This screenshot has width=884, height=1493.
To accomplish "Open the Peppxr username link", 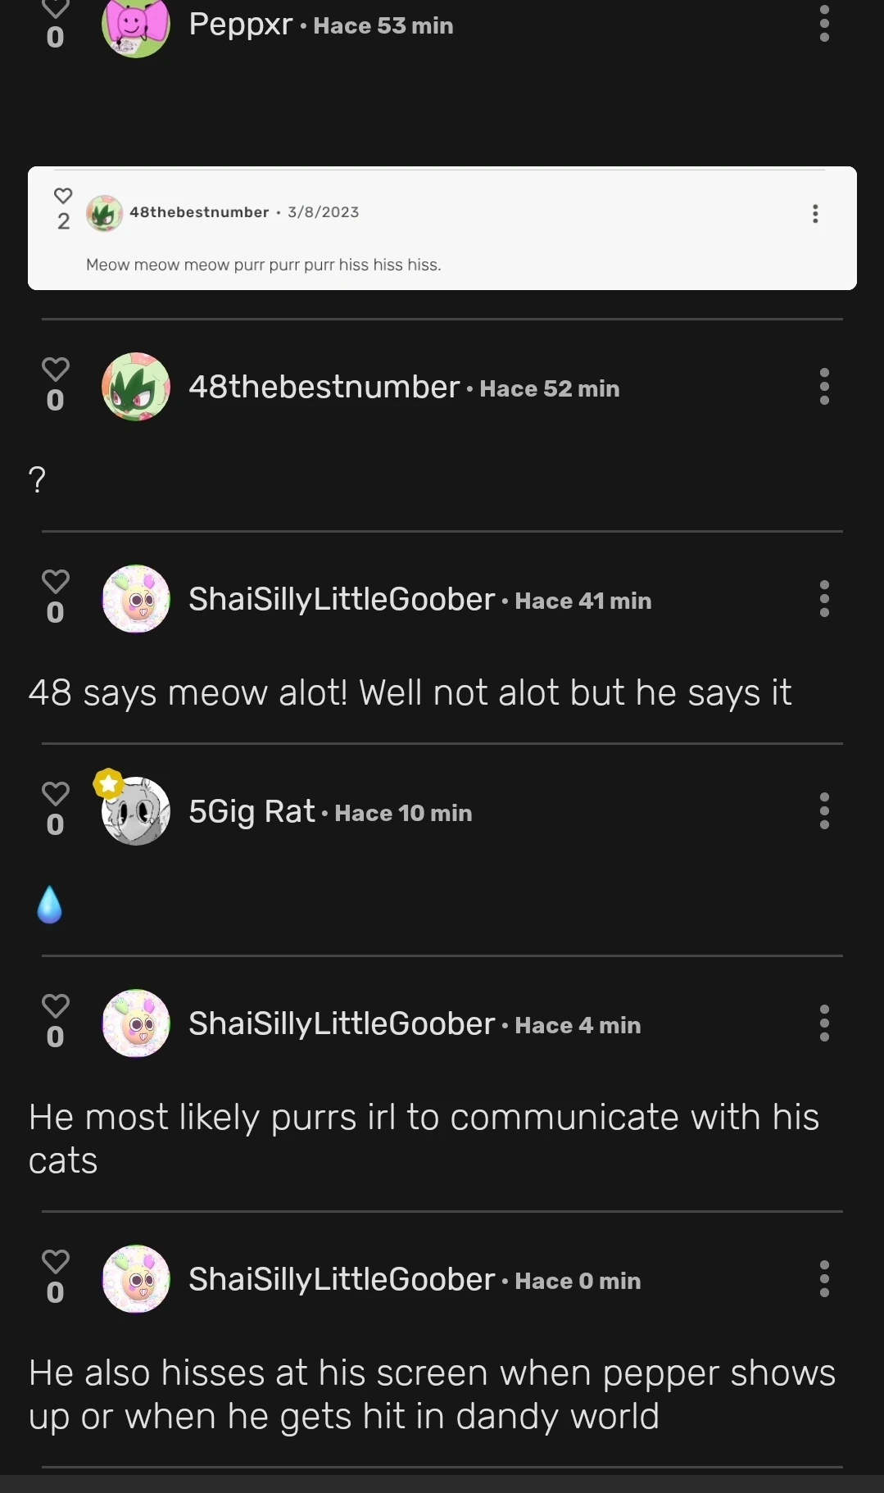I will 240,25.
